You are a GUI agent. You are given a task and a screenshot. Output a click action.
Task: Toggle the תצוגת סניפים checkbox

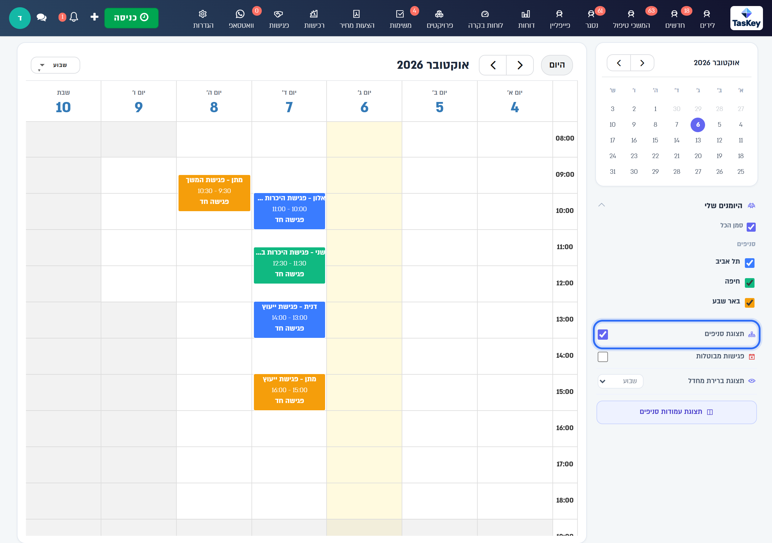coord(603,335)
